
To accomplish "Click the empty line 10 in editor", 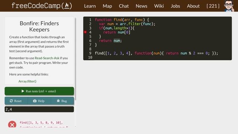I will (x=163, y=57).
